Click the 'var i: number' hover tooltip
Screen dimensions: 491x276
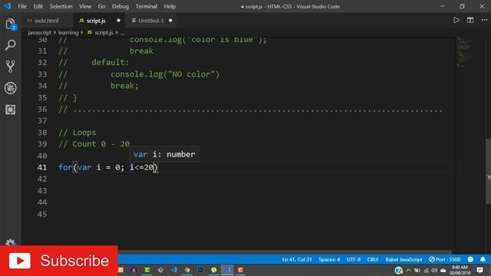pos(164,154)
